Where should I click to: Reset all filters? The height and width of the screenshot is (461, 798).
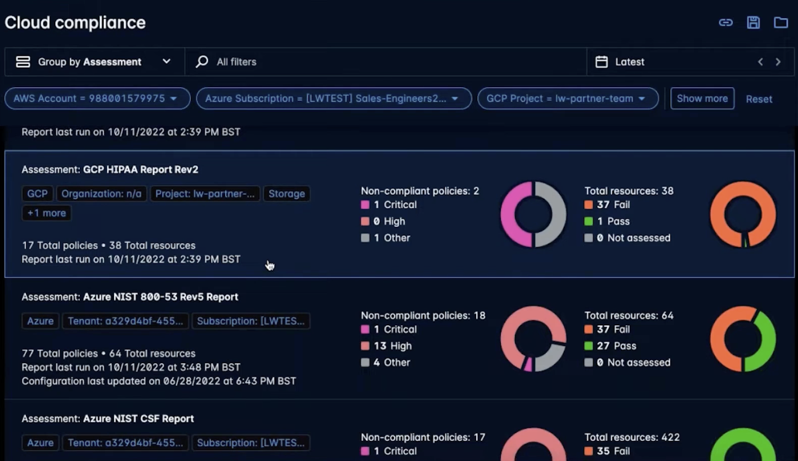759,99
